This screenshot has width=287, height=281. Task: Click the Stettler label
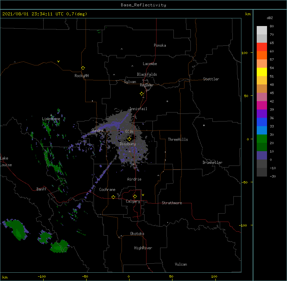(x=211, y=79)
